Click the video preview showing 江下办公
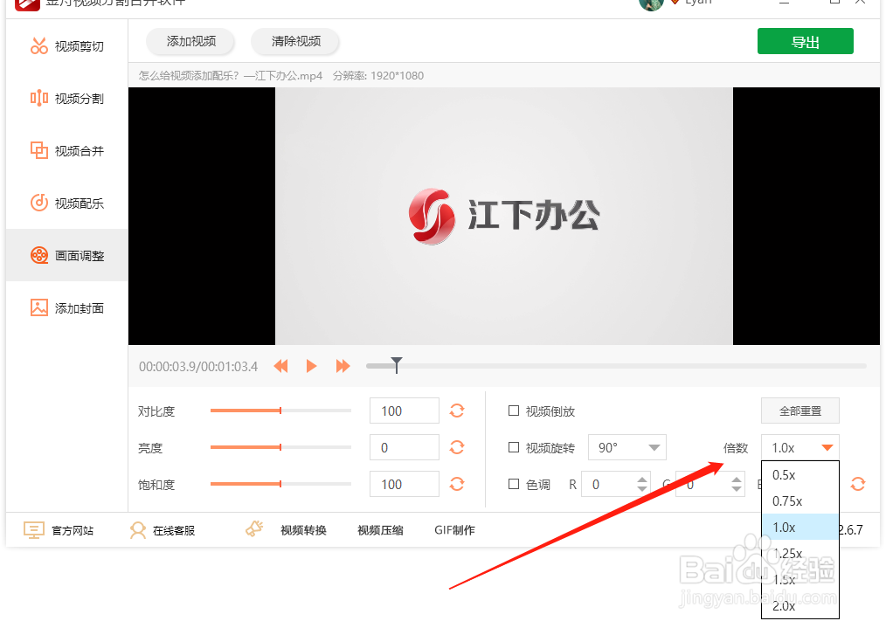The width and height of the screenshot is (886, 628). coord(504,216)
